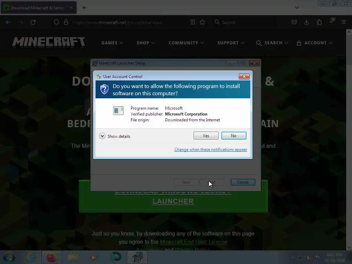Click the tracking protection shield icon

[x=56, y=22]
